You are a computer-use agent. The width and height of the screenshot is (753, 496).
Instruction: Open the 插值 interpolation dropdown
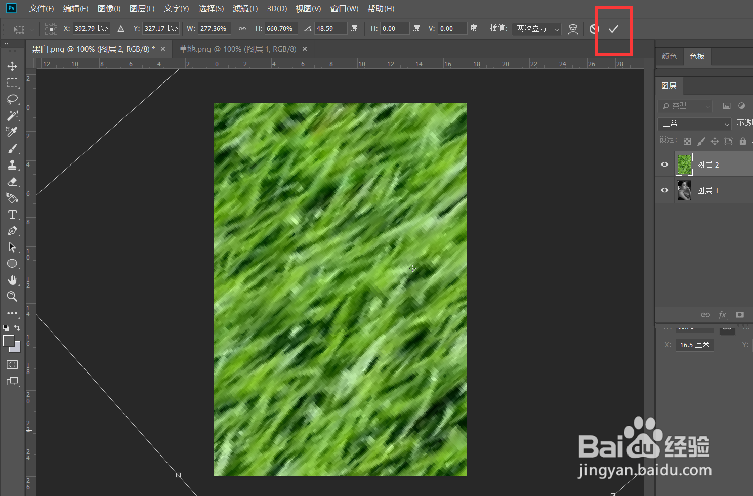pos(536,29)
